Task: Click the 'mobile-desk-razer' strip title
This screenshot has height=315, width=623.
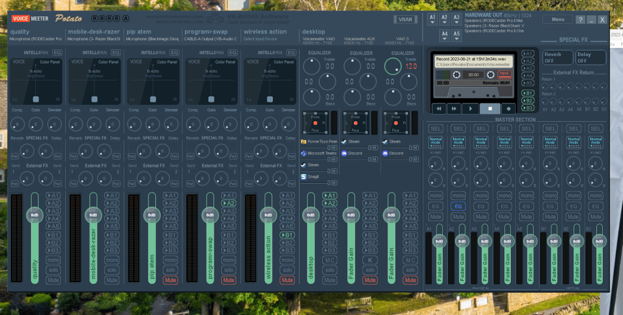Action: click(94, 32)
